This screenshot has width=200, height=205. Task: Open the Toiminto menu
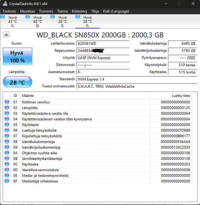pyautogui.click(x=46, y=11)
